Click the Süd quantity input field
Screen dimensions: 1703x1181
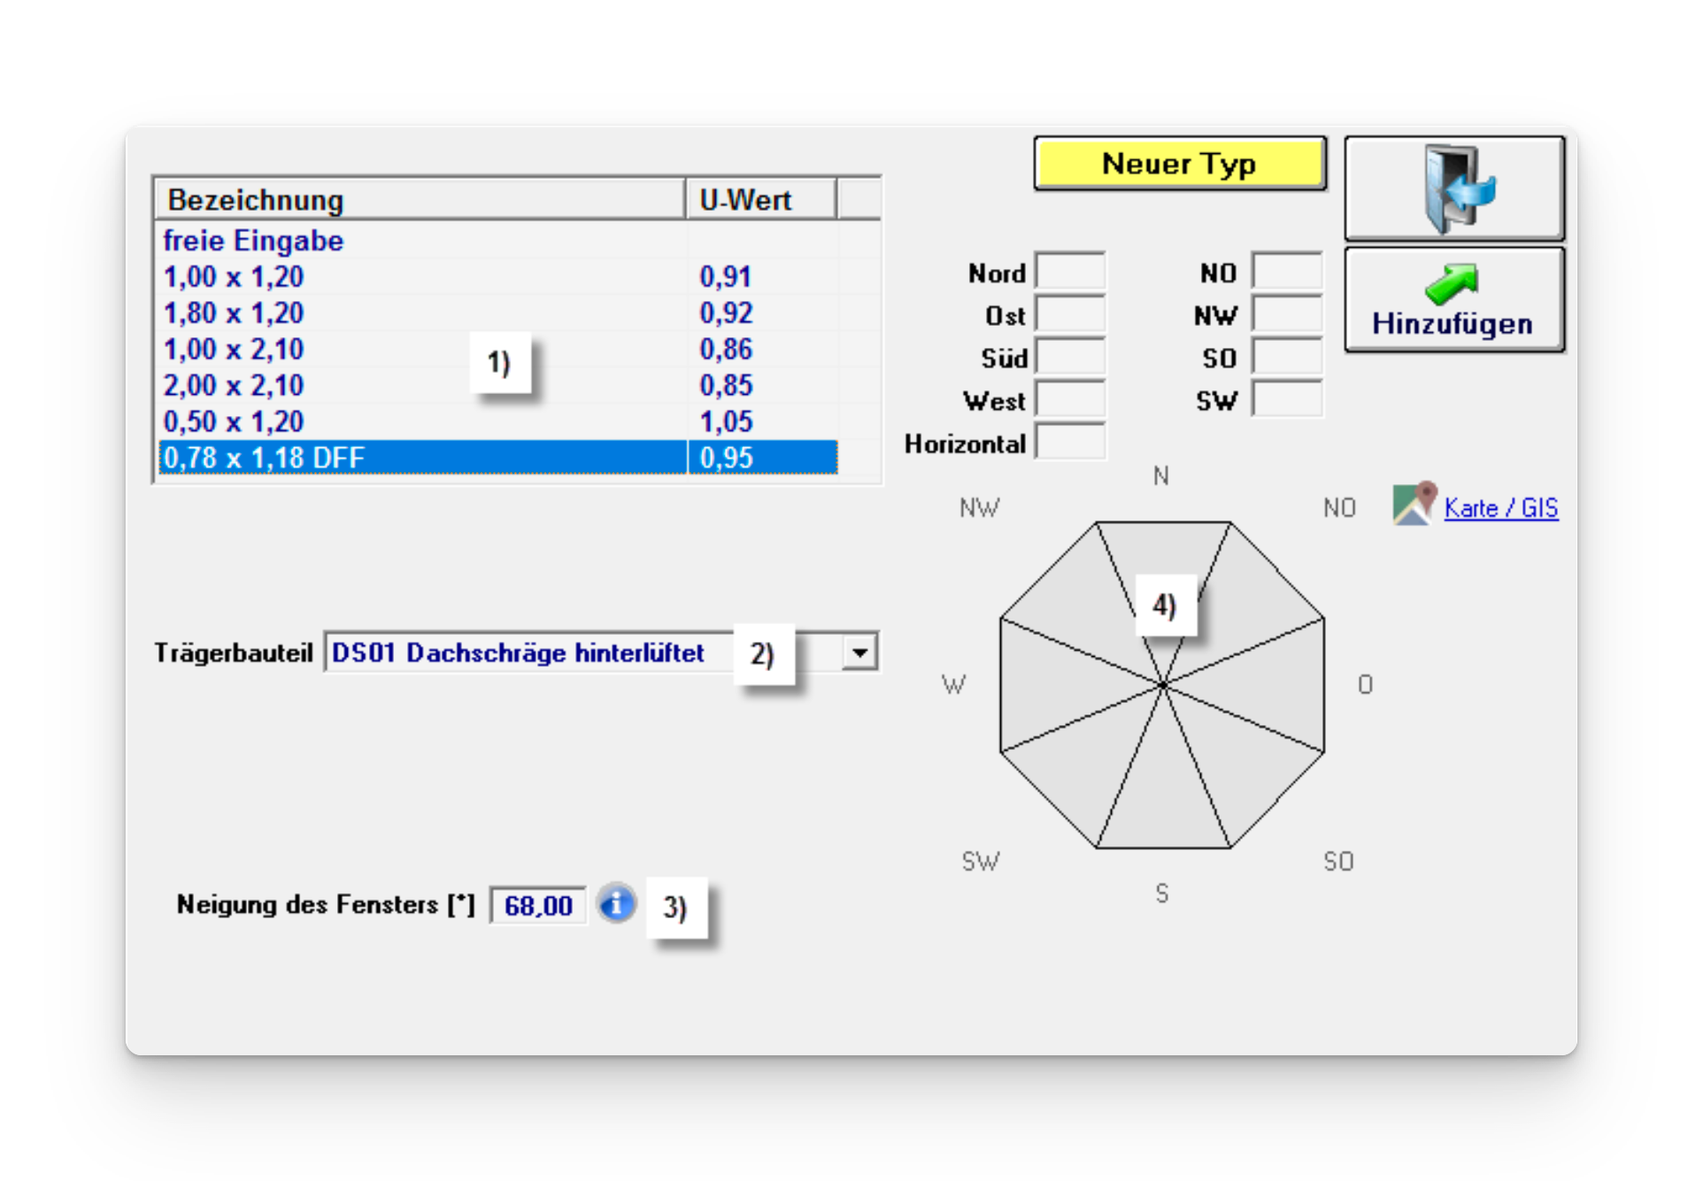[x=1070, y=357]
